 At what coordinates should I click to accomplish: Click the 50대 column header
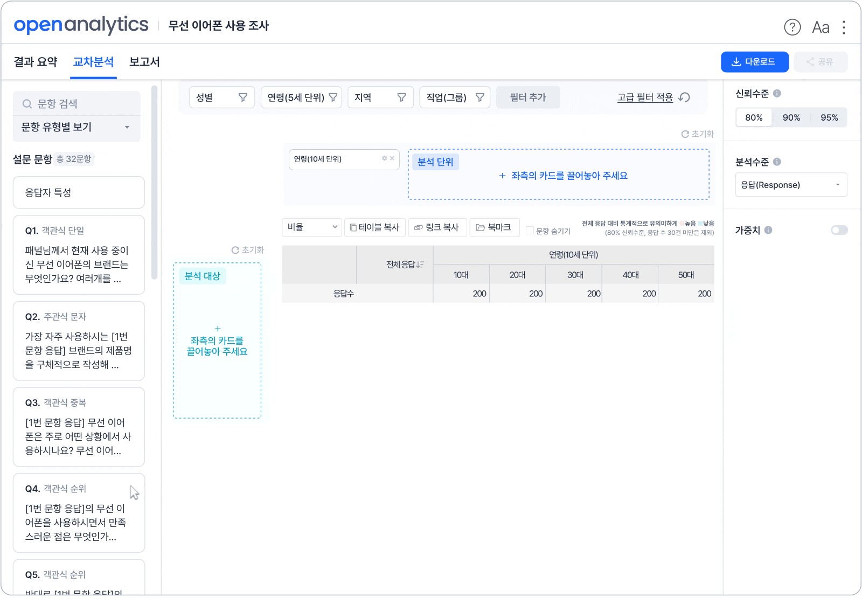686,275
